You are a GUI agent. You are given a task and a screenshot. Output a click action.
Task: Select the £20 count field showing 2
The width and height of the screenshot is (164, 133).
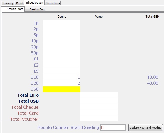pyautogui.click(x=62, y=83)
